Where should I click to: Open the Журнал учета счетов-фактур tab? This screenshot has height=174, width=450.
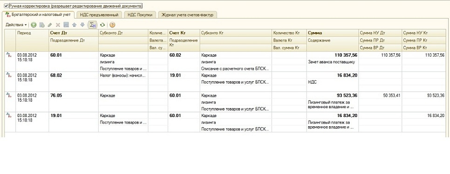click(x=187, y=14)
